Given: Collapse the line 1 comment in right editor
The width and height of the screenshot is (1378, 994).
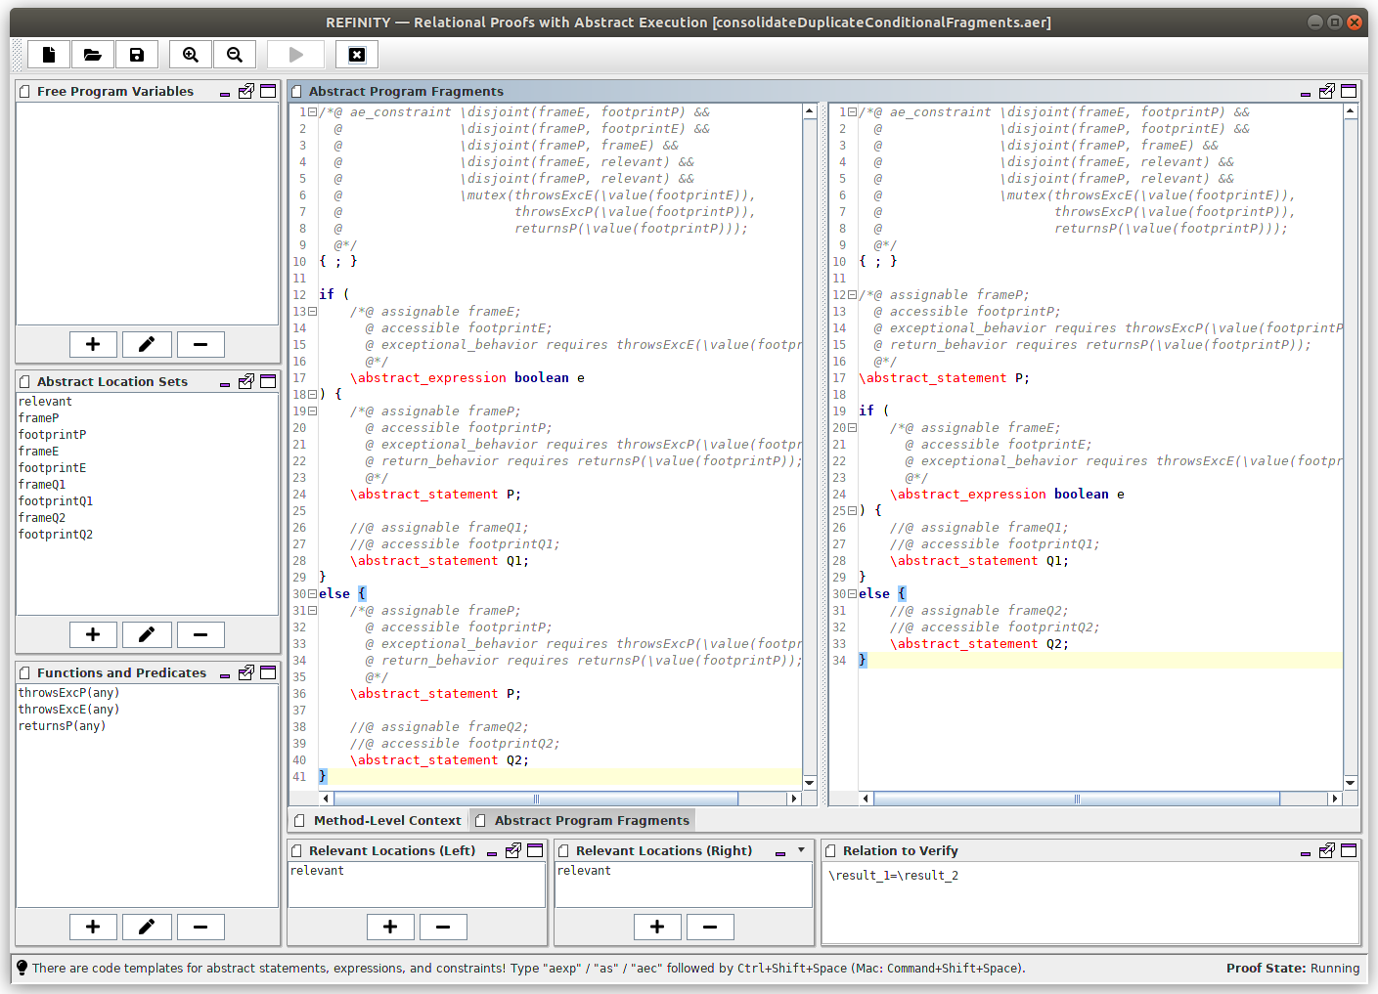Looking at the screenshot, I should 852,112.
